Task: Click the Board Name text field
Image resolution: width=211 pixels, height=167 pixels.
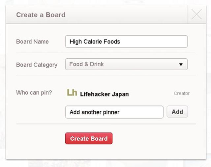Action: tap(126, 42)
